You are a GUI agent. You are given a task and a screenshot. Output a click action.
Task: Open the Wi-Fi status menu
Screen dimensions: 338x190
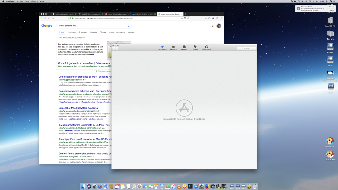click(x=310, y=1)
